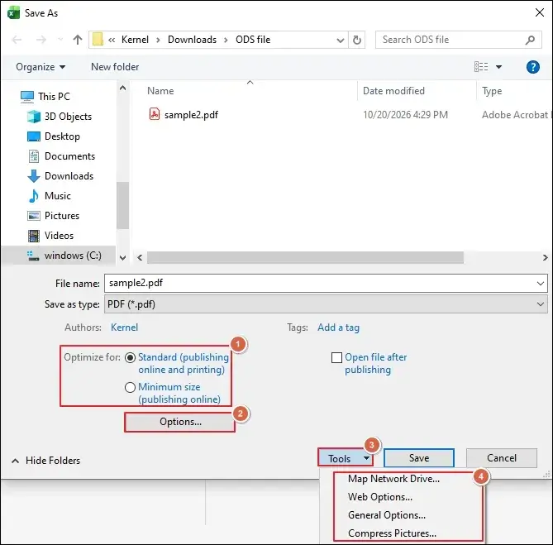Click the search magnifier icon
Screen dimensions: 553x545
pos(530,40)
